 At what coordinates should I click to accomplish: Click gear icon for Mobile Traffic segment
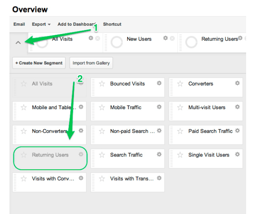(x=159, y=107)
